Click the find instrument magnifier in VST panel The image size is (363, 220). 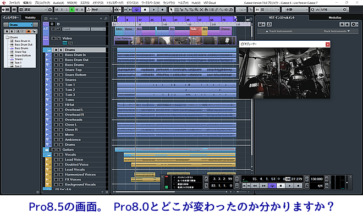pos(269,24)
